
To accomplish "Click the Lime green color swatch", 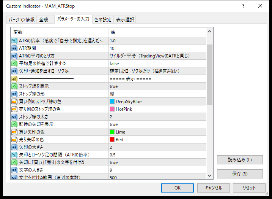I will pyautogui.click(x=112, y=132).
